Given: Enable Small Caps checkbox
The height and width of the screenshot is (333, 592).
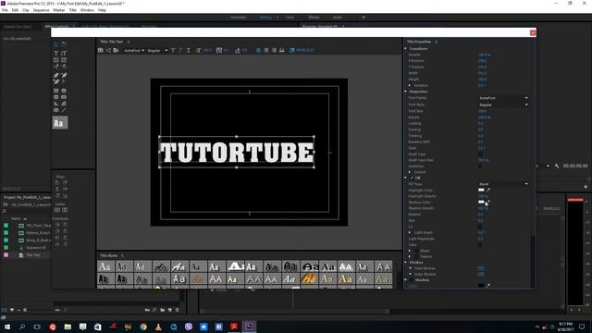Looking at the screenshot, I should 480,154.
